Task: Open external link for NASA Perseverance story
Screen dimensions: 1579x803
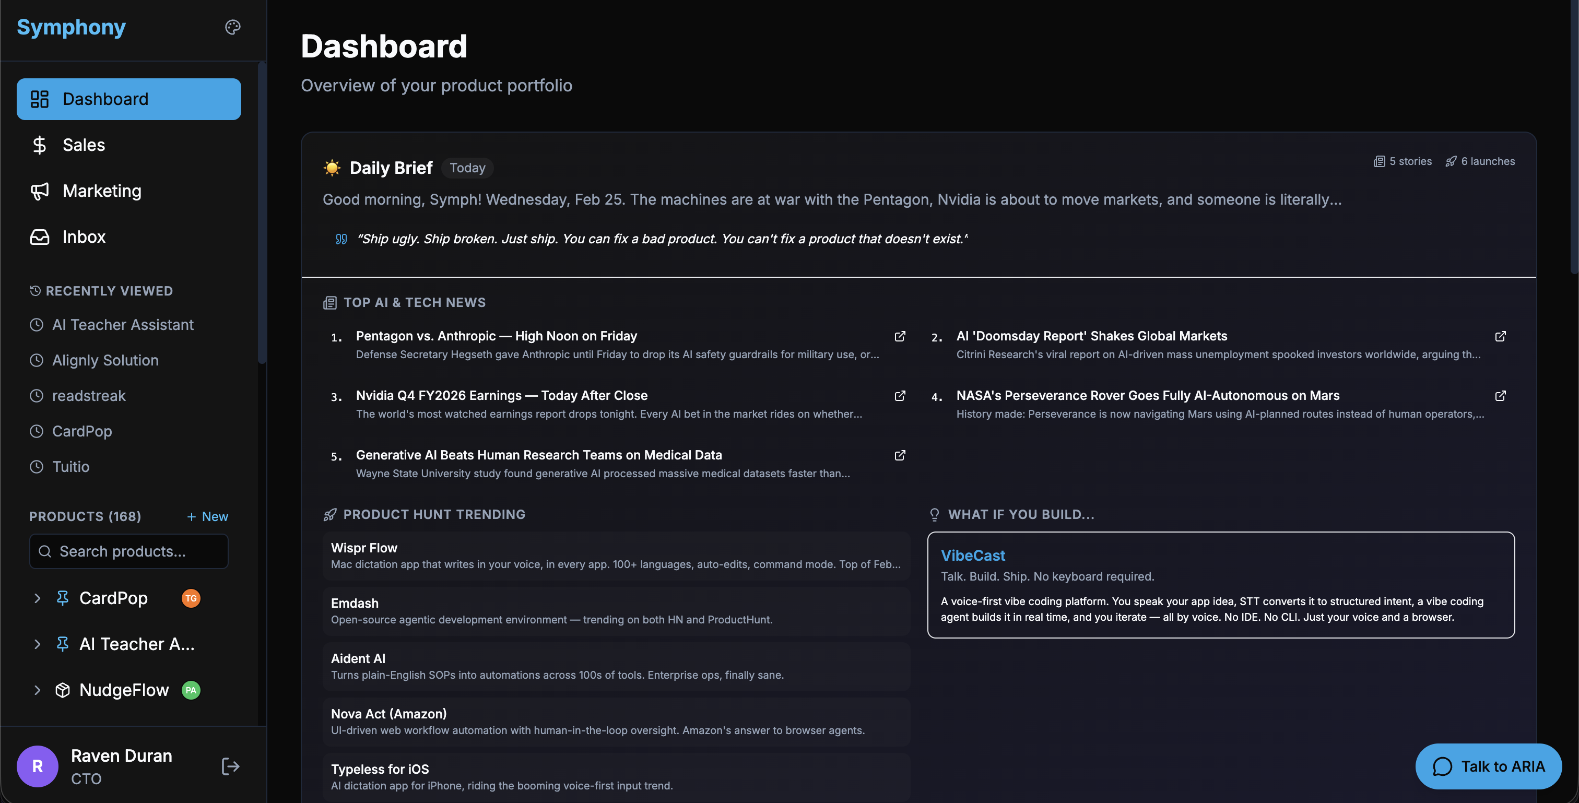Action: 1500,396
